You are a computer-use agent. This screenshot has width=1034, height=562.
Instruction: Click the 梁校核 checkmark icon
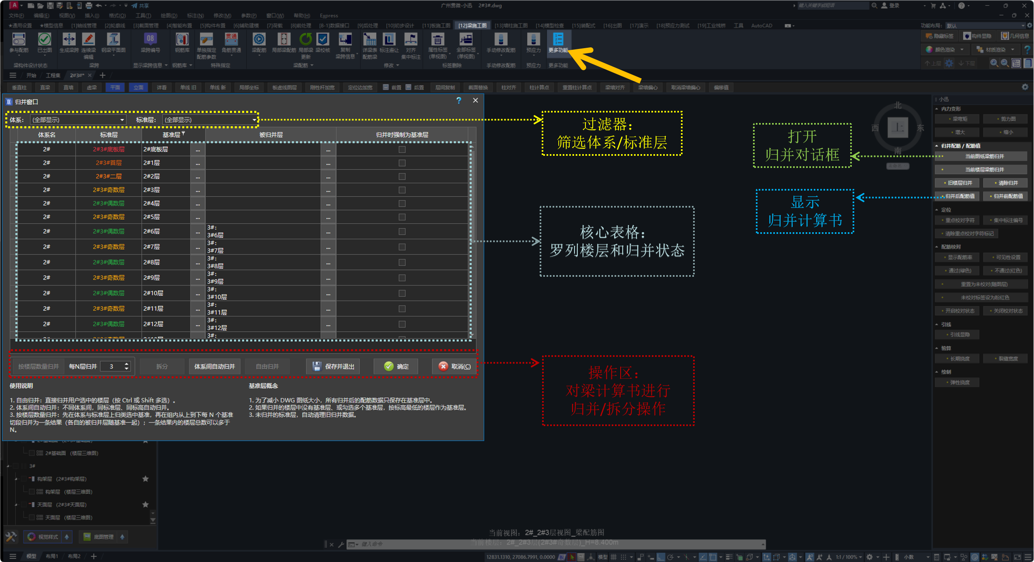[x=323, y=40]
